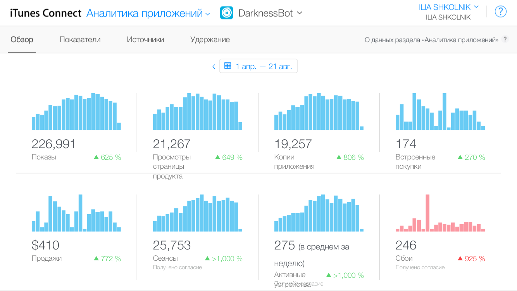Viewport: 517px width, 291px height.
Task: Select the Обзор tab
Action: pos(22,40)
